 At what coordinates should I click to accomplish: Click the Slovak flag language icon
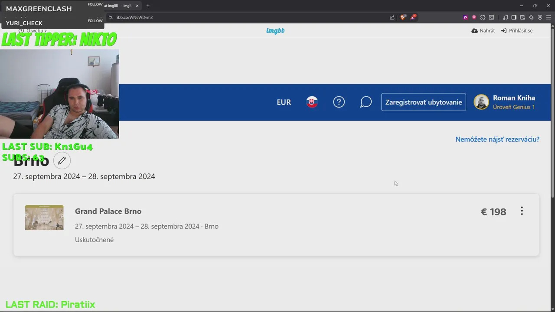tap(312, 102)
